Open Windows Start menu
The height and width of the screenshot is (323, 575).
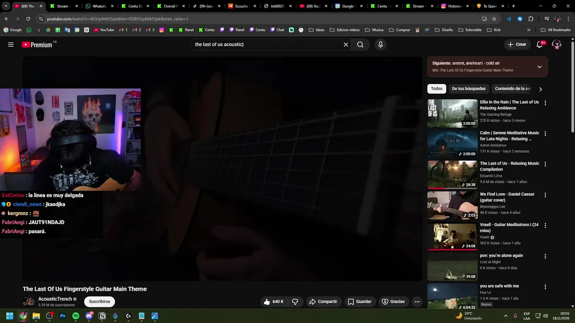click(9, 316)
